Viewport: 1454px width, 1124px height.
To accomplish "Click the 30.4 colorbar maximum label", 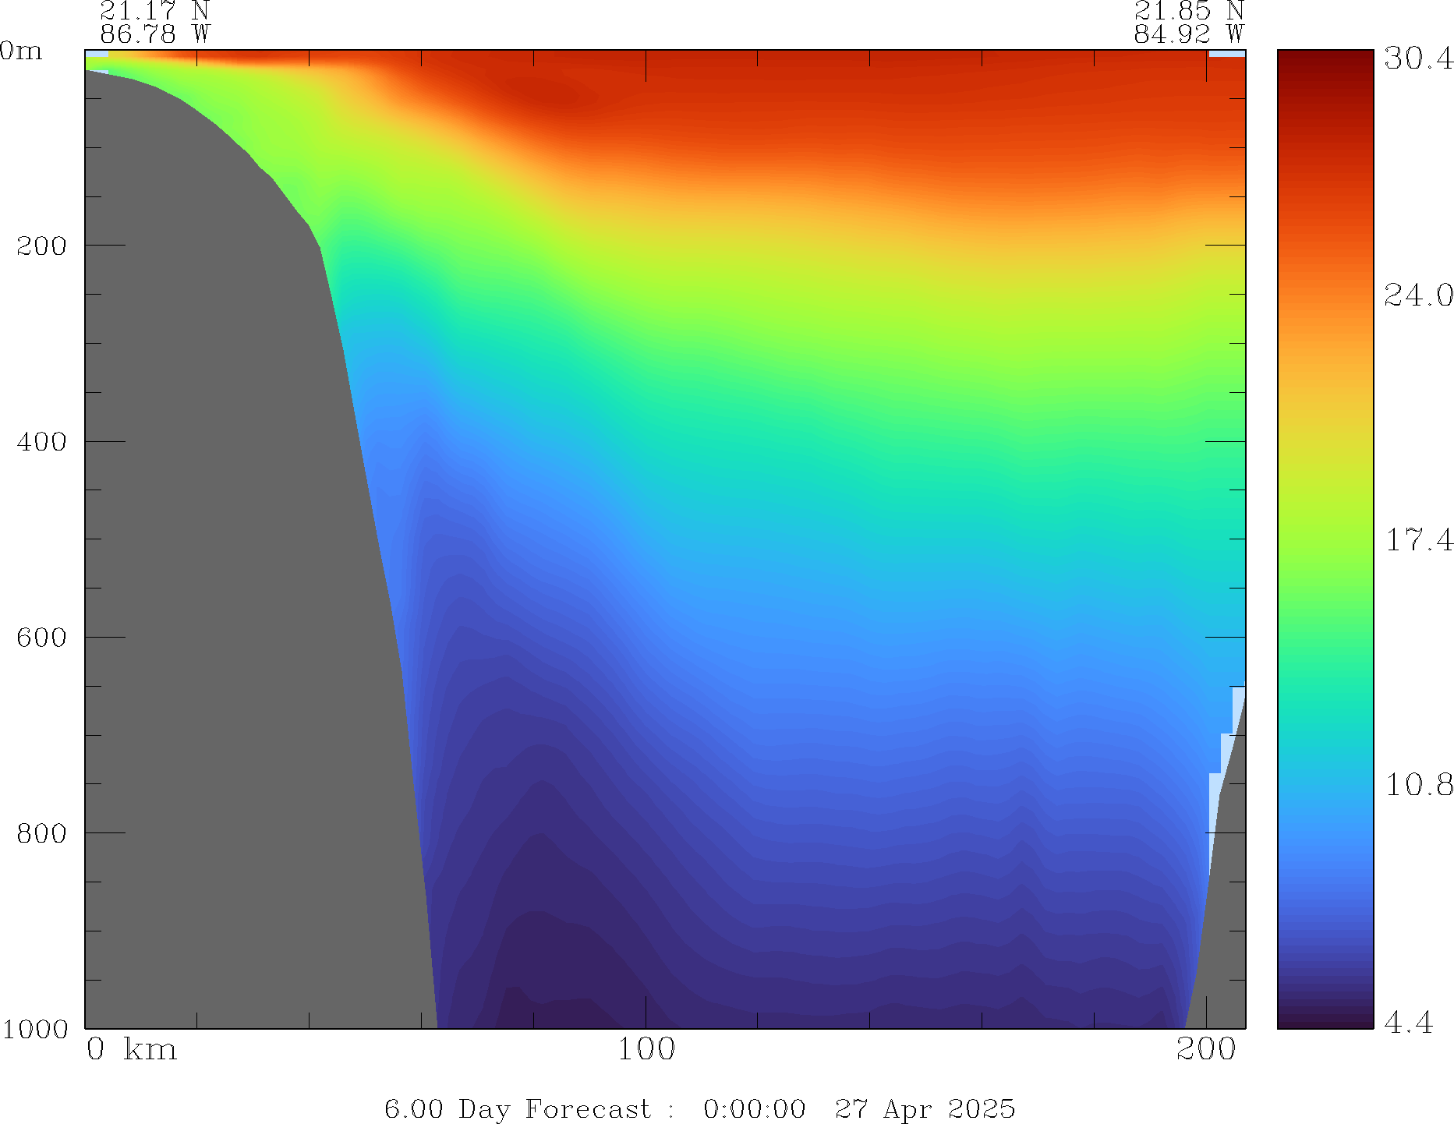I will [1418, 58].
